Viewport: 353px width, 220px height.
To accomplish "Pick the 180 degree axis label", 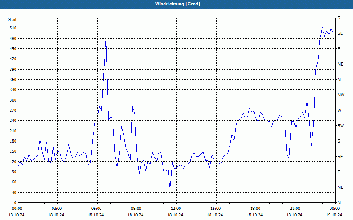I will pos(13,141).
